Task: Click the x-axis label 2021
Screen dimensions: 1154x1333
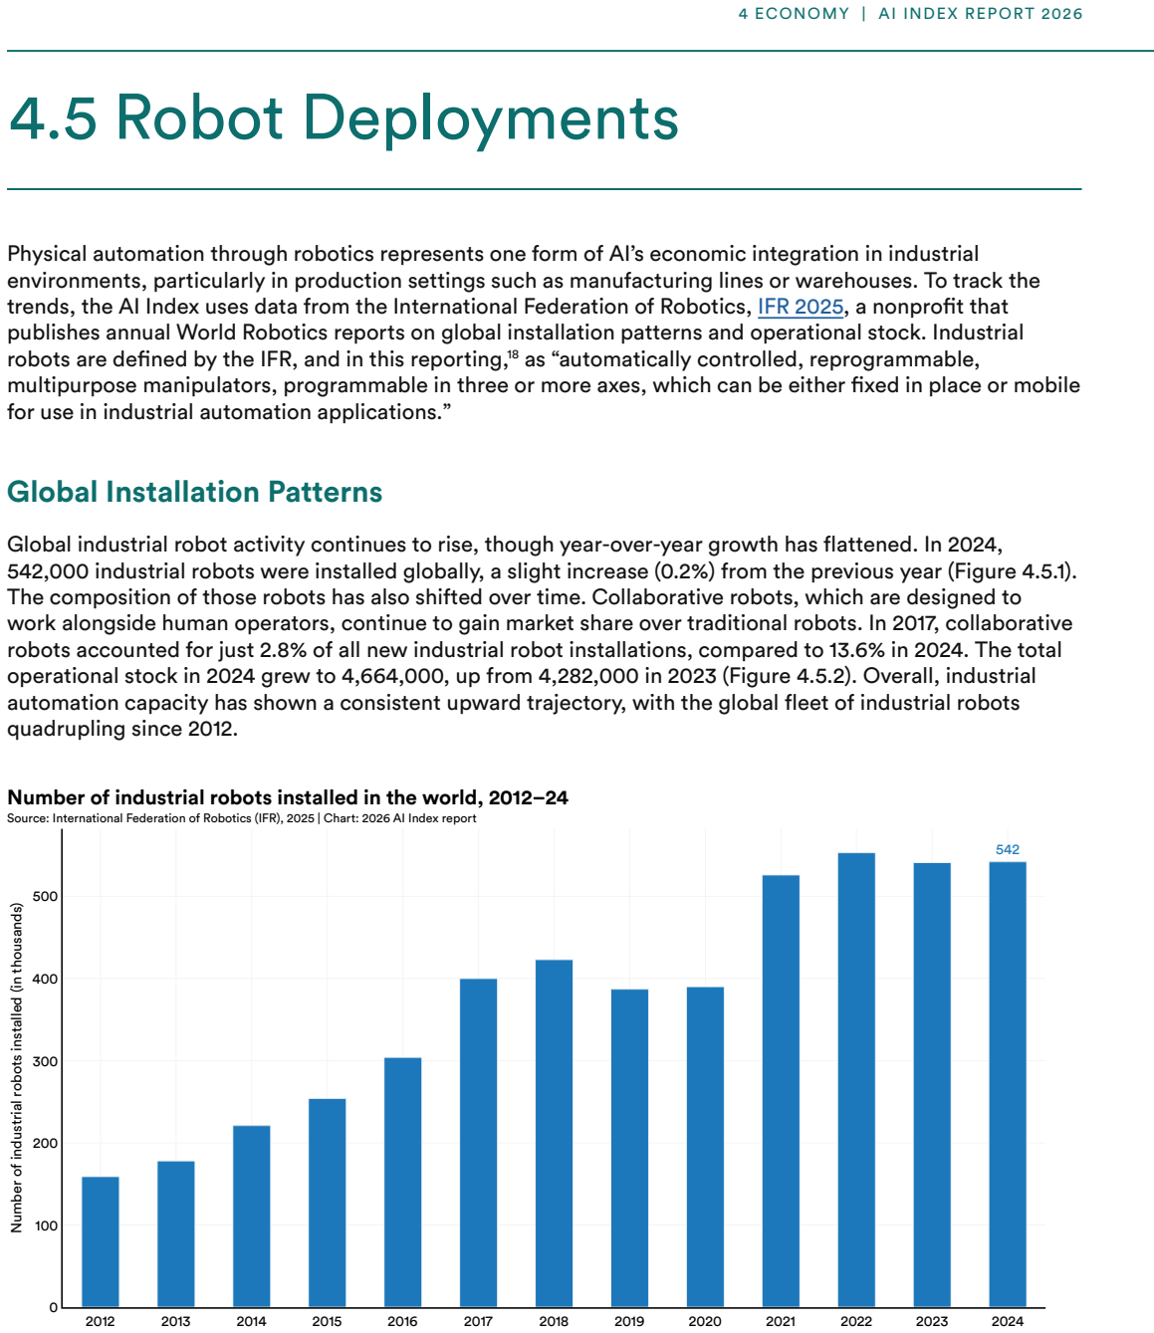Action: pos(782,1321)
